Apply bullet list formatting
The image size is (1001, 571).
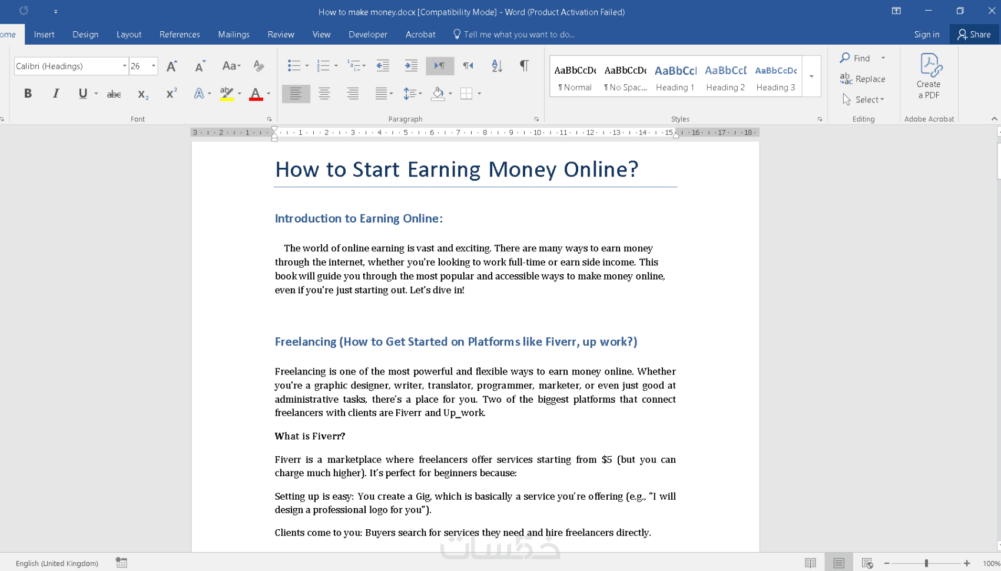click(294, 66)
